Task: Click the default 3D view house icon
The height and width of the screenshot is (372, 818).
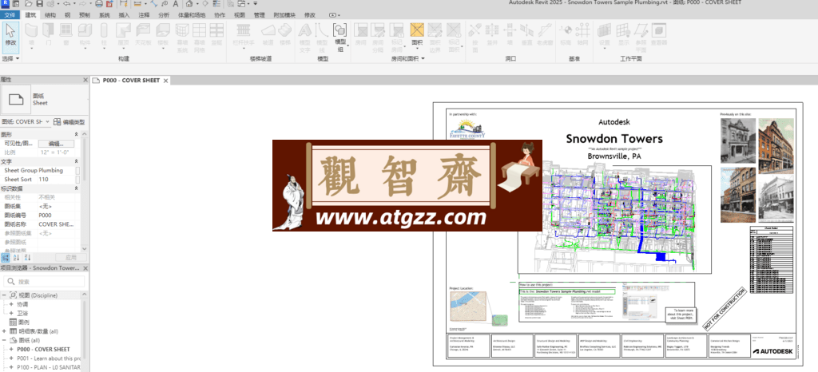Action: (189, 4)
